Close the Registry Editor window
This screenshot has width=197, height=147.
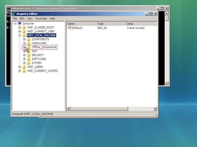pos(155,14)
